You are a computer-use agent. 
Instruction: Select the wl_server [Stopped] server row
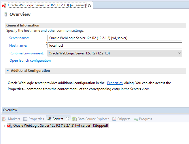(x=58, y=126)
